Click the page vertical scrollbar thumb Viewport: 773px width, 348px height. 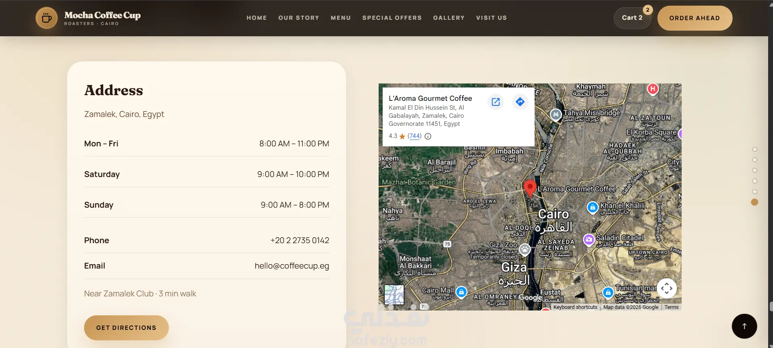771,306
